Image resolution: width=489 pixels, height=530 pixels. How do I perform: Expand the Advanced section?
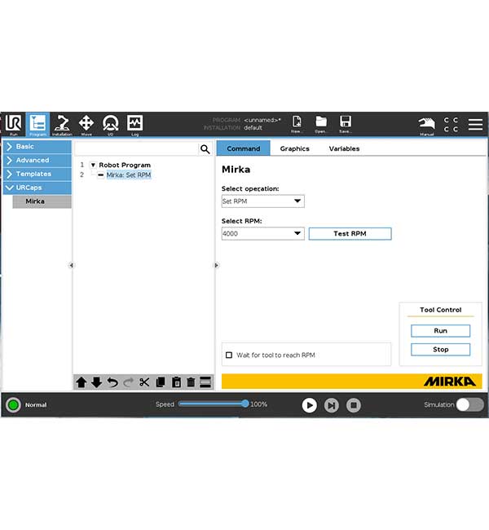[x=37, y=160]
